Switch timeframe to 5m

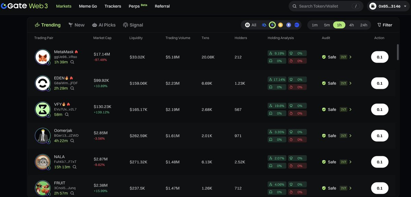pos(327,25)
